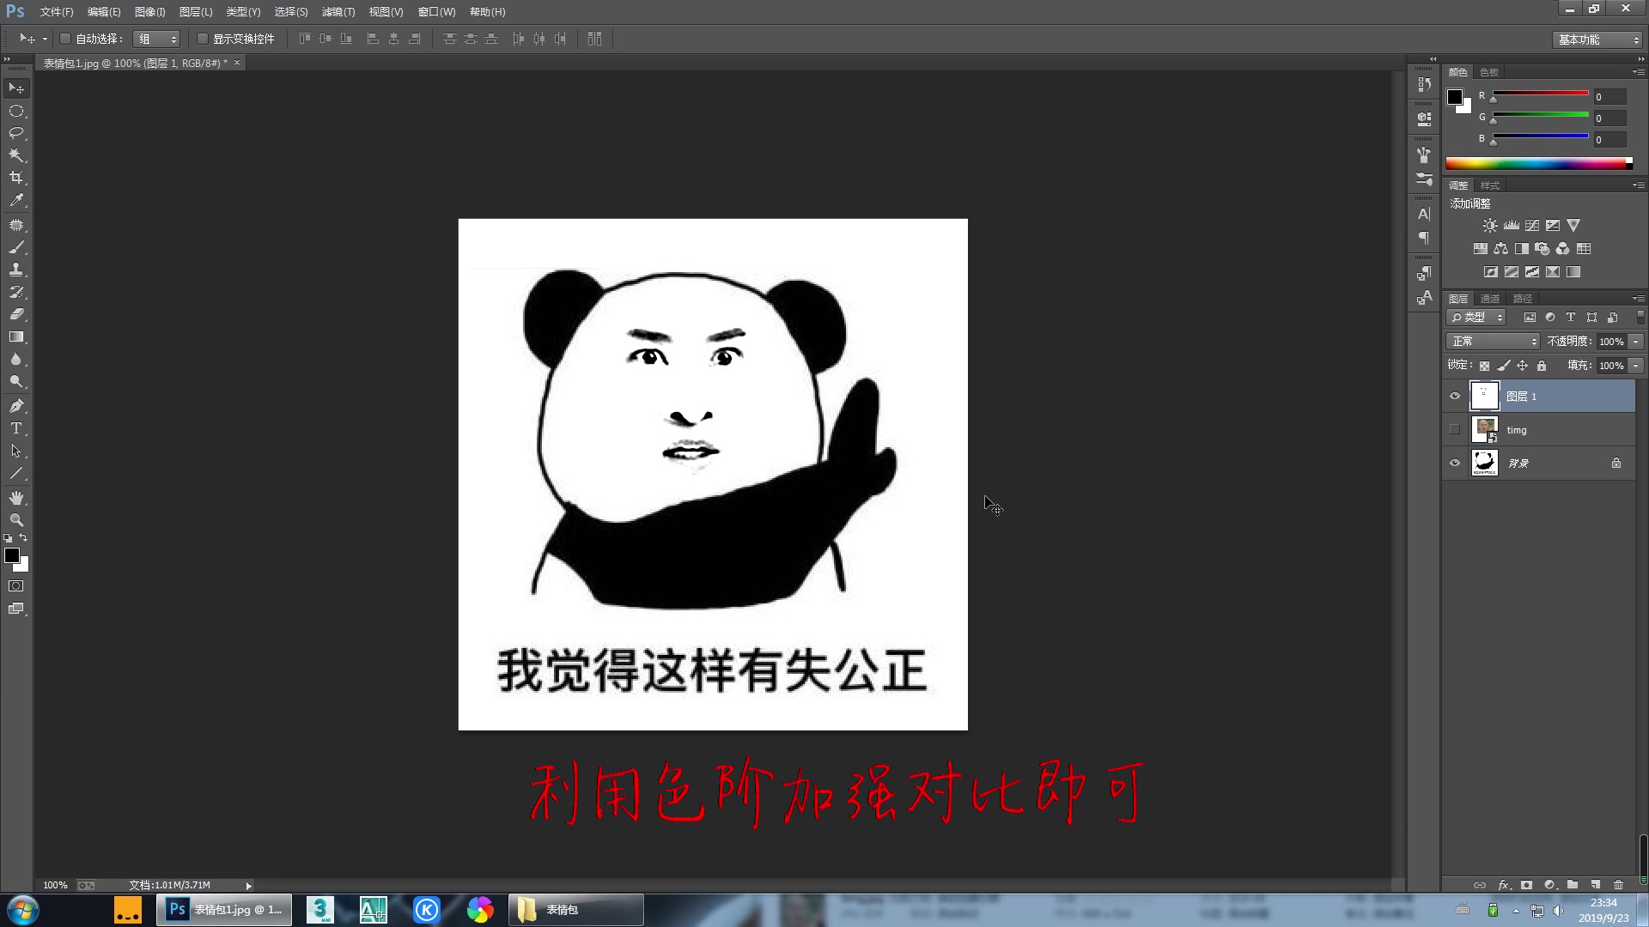
Task: Select the Pen tool
Action: point(16,406)
